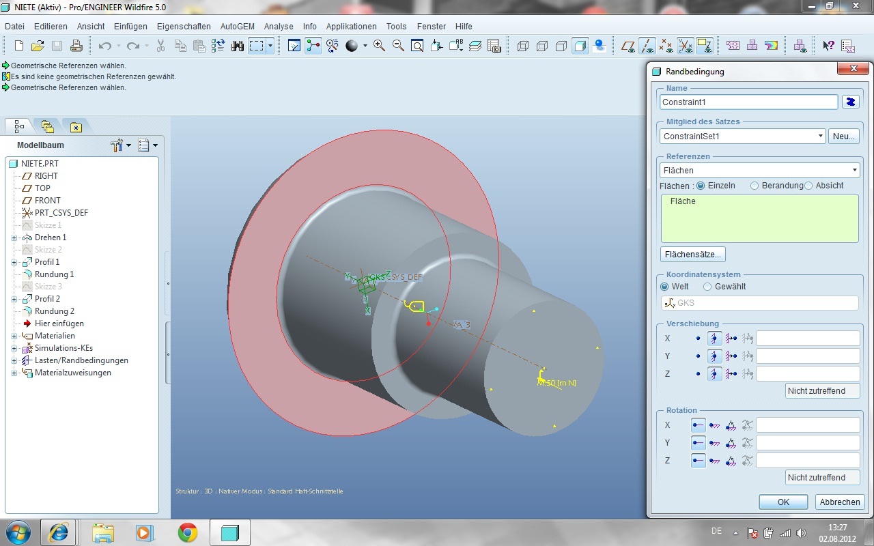Expand the Materialzuweisungen tree node
This screenshot has height=546, width=874.
click(14, 373)
